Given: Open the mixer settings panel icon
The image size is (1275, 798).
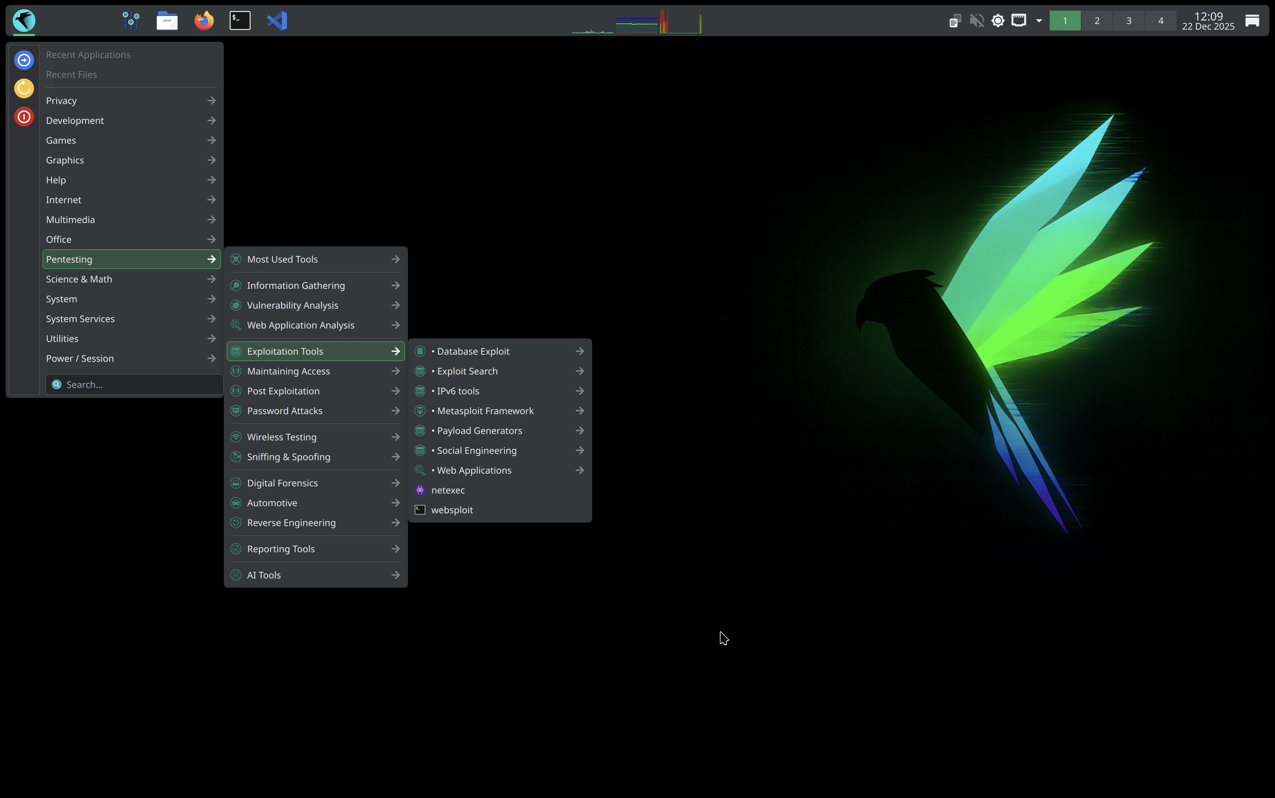Looking at the screenshot, I should click(130, 21).
